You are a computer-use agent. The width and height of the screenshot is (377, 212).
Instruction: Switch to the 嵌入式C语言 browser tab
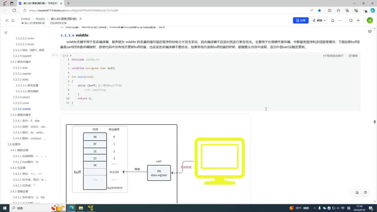(40, 3)
